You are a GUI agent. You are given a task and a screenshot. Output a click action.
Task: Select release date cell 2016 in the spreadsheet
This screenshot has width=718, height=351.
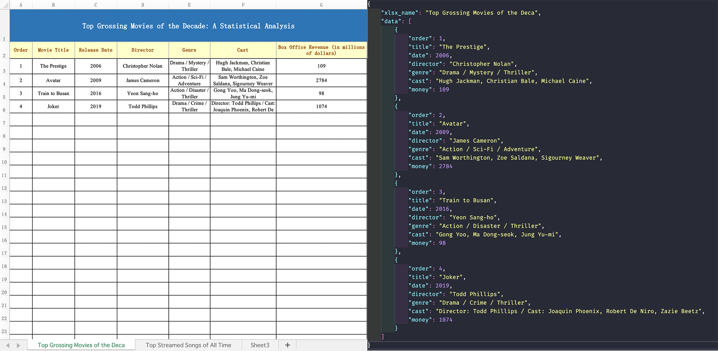(x=96, y=93)
